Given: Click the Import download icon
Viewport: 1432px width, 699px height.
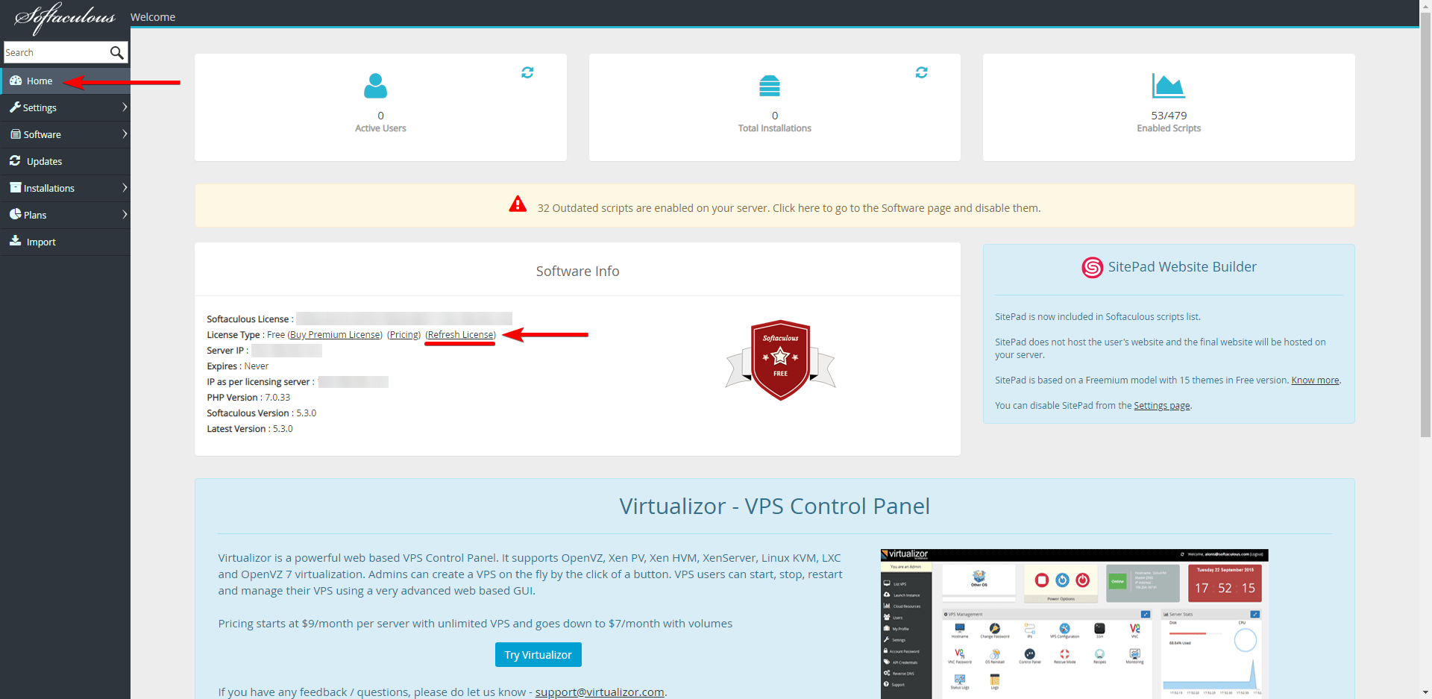Looking at the screenshot, I should [15, 241].
